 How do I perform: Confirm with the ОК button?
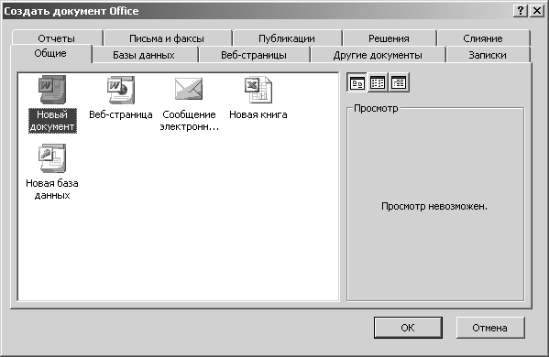pos(408,328)
